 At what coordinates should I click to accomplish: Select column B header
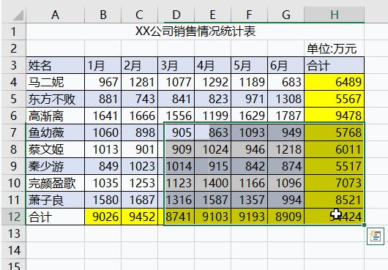pyautogui.click(x=102, y=15)
